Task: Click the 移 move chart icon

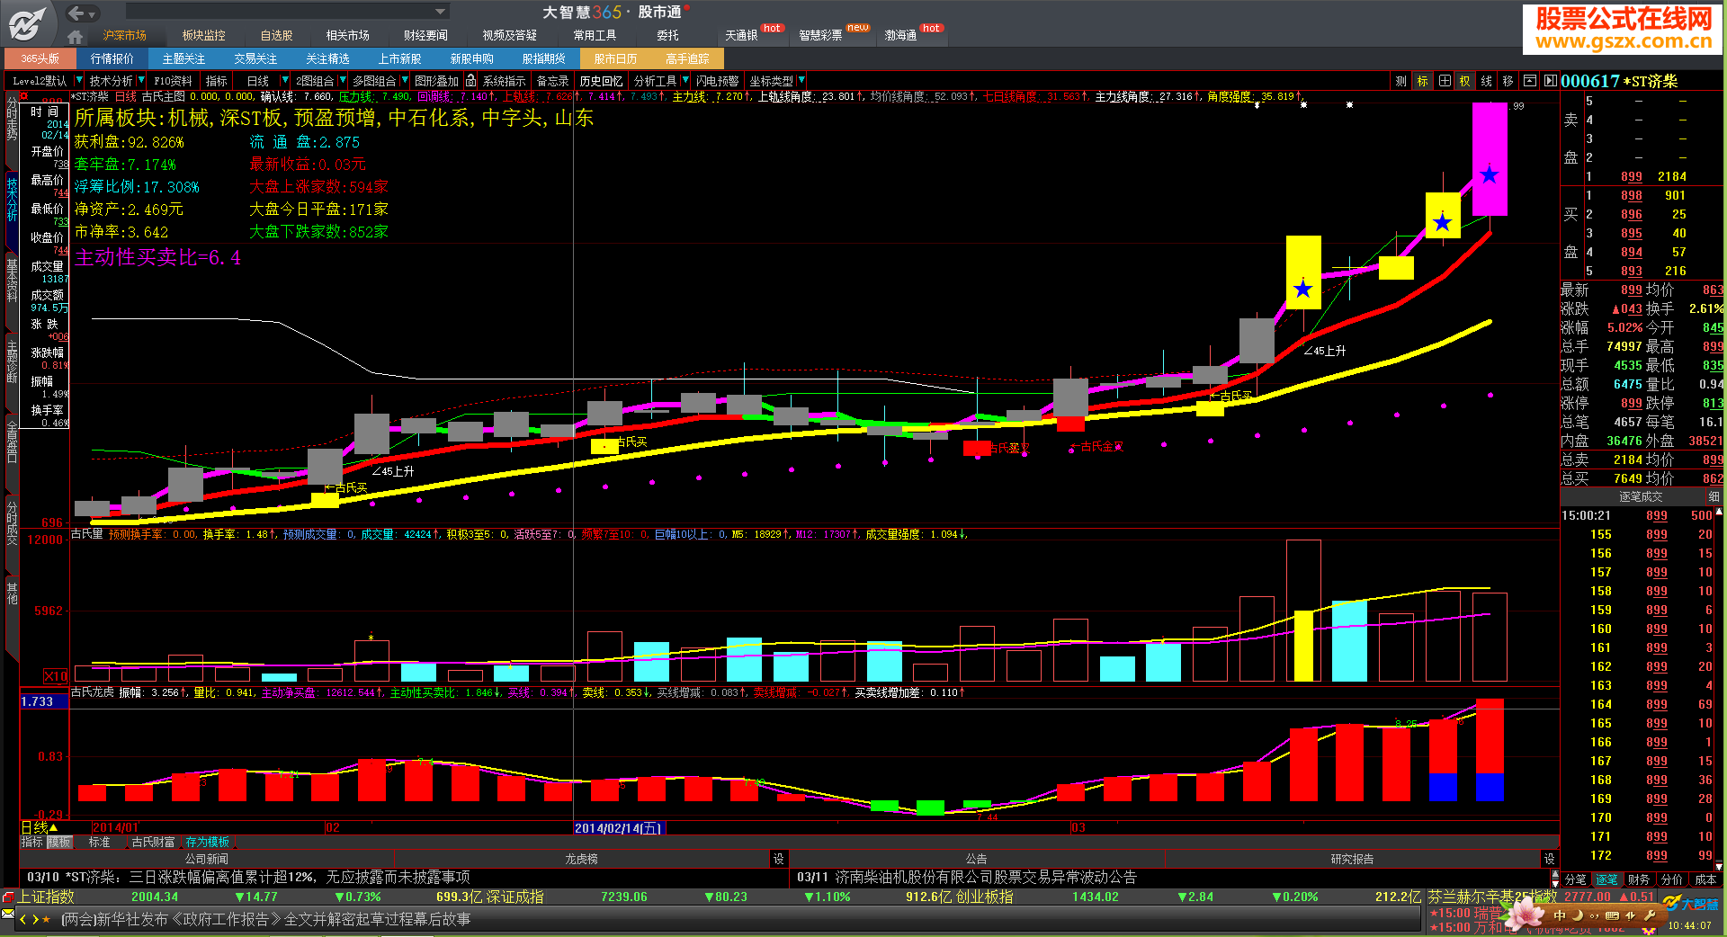Action: point(1508,81)
